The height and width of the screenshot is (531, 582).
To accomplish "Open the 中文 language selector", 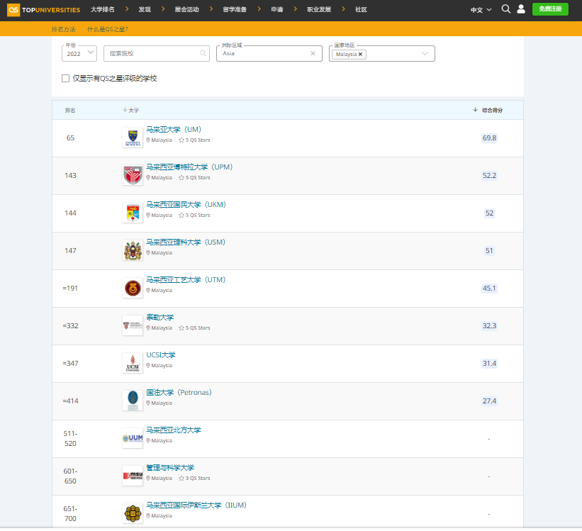I will point(481,10).
